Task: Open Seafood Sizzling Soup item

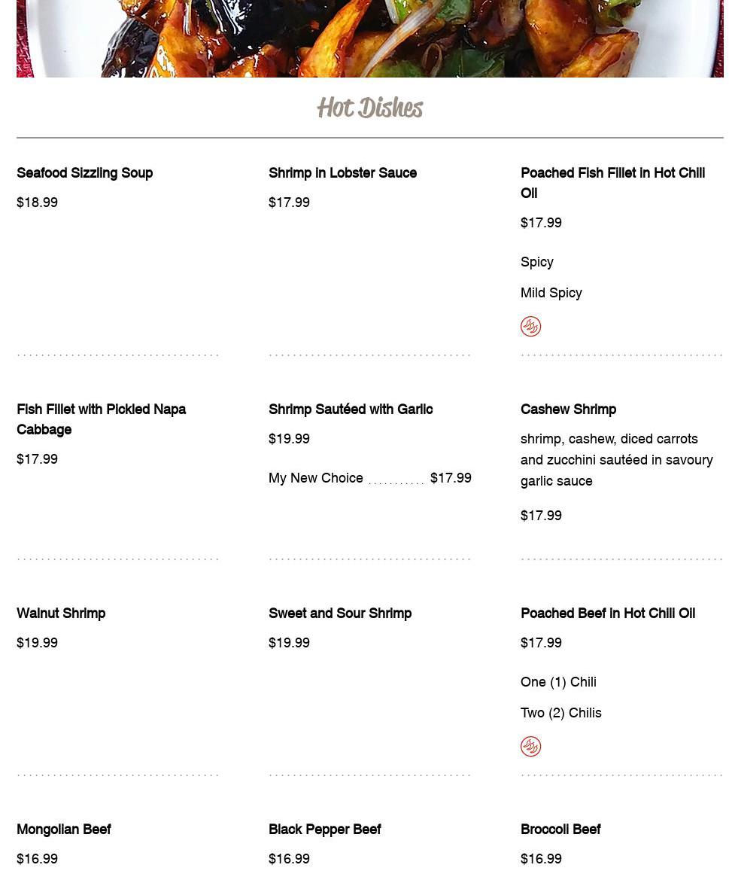Action: (x=84, y=173)
